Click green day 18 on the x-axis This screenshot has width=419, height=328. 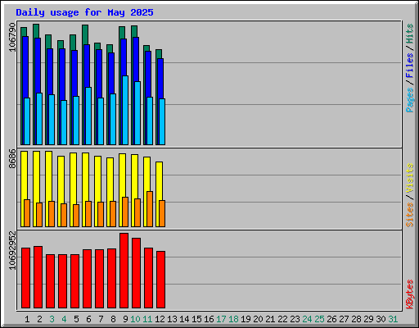pos(233,319)
